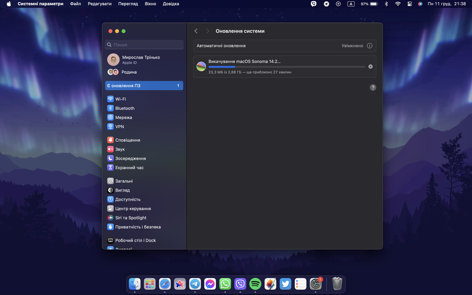The height and width of the screenshot is (295, 472).
Task: Click the info icon beside Автоматичні оновлення
Action: coord(370,46)
